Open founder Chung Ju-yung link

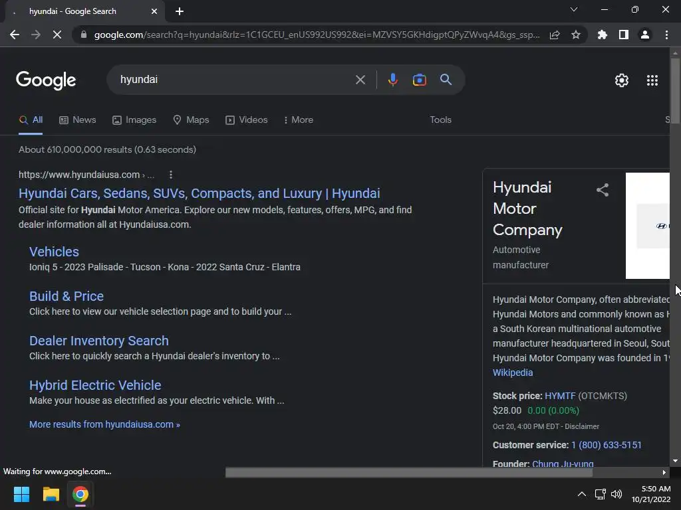point(563,464)
